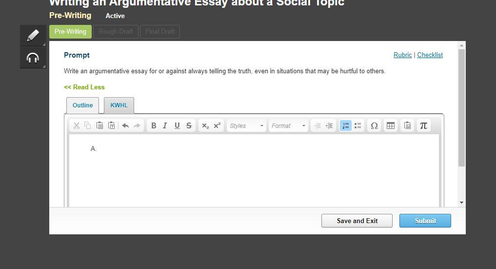The height and width of the screenshot is (269, 496).
Task: Open the Styles dropdown
Action: point(246,125)
